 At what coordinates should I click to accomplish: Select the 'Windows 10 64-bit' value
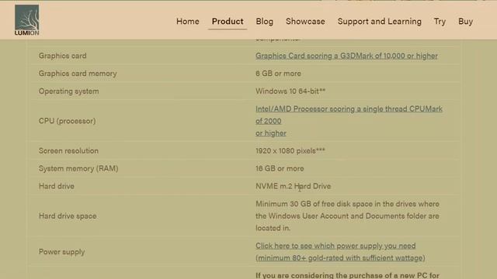(290, 91)
